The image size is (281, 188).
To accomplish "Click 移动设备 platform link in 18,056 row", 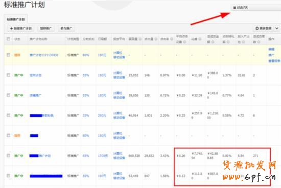I will pos(119,98).
